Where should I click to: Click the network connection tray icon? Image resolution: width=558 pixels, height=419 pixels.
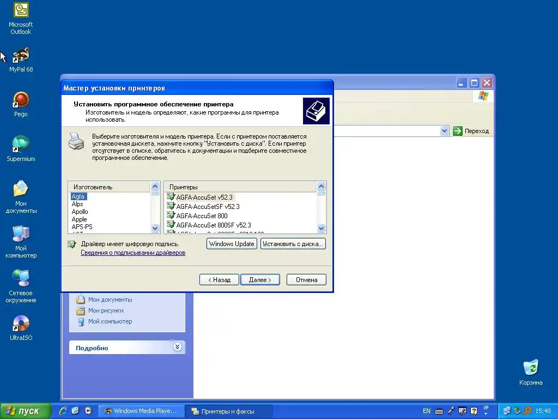pos(507,411)
